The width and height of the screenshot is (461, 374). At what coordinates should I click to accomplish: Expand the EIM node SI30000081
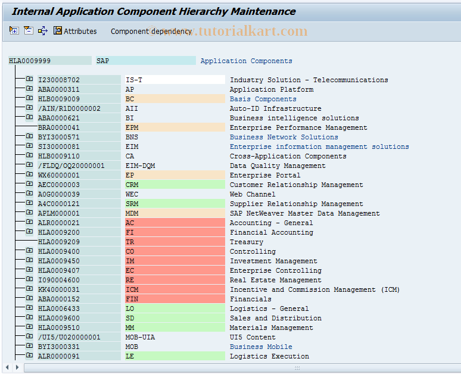point(29,145)
